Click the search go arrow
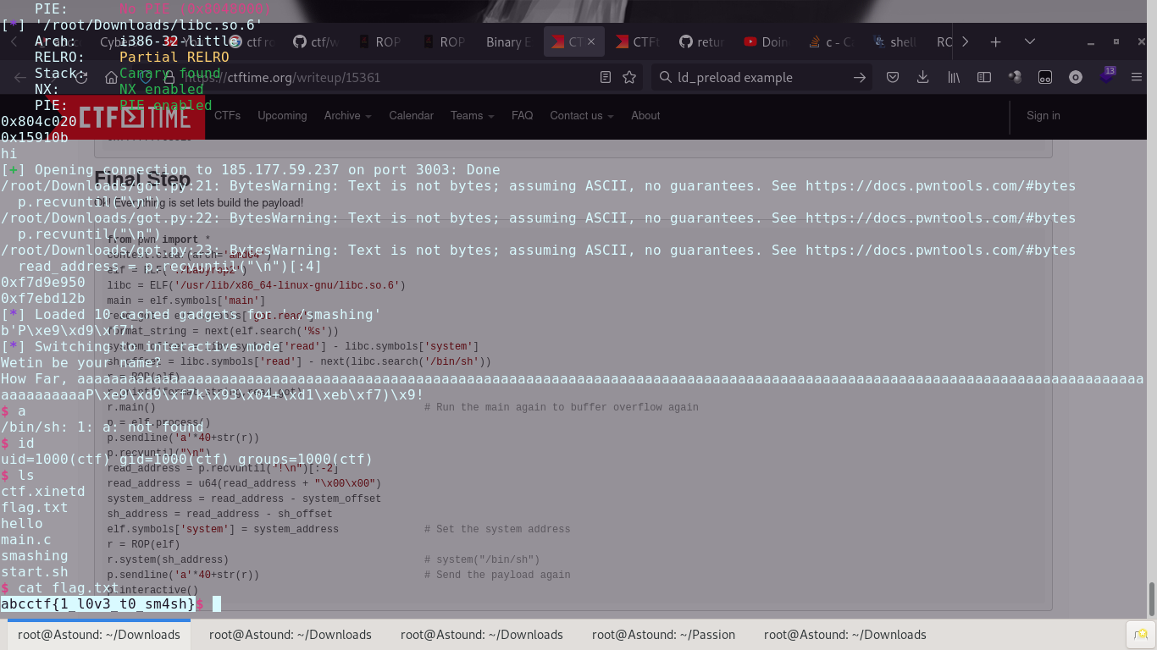 859,77
